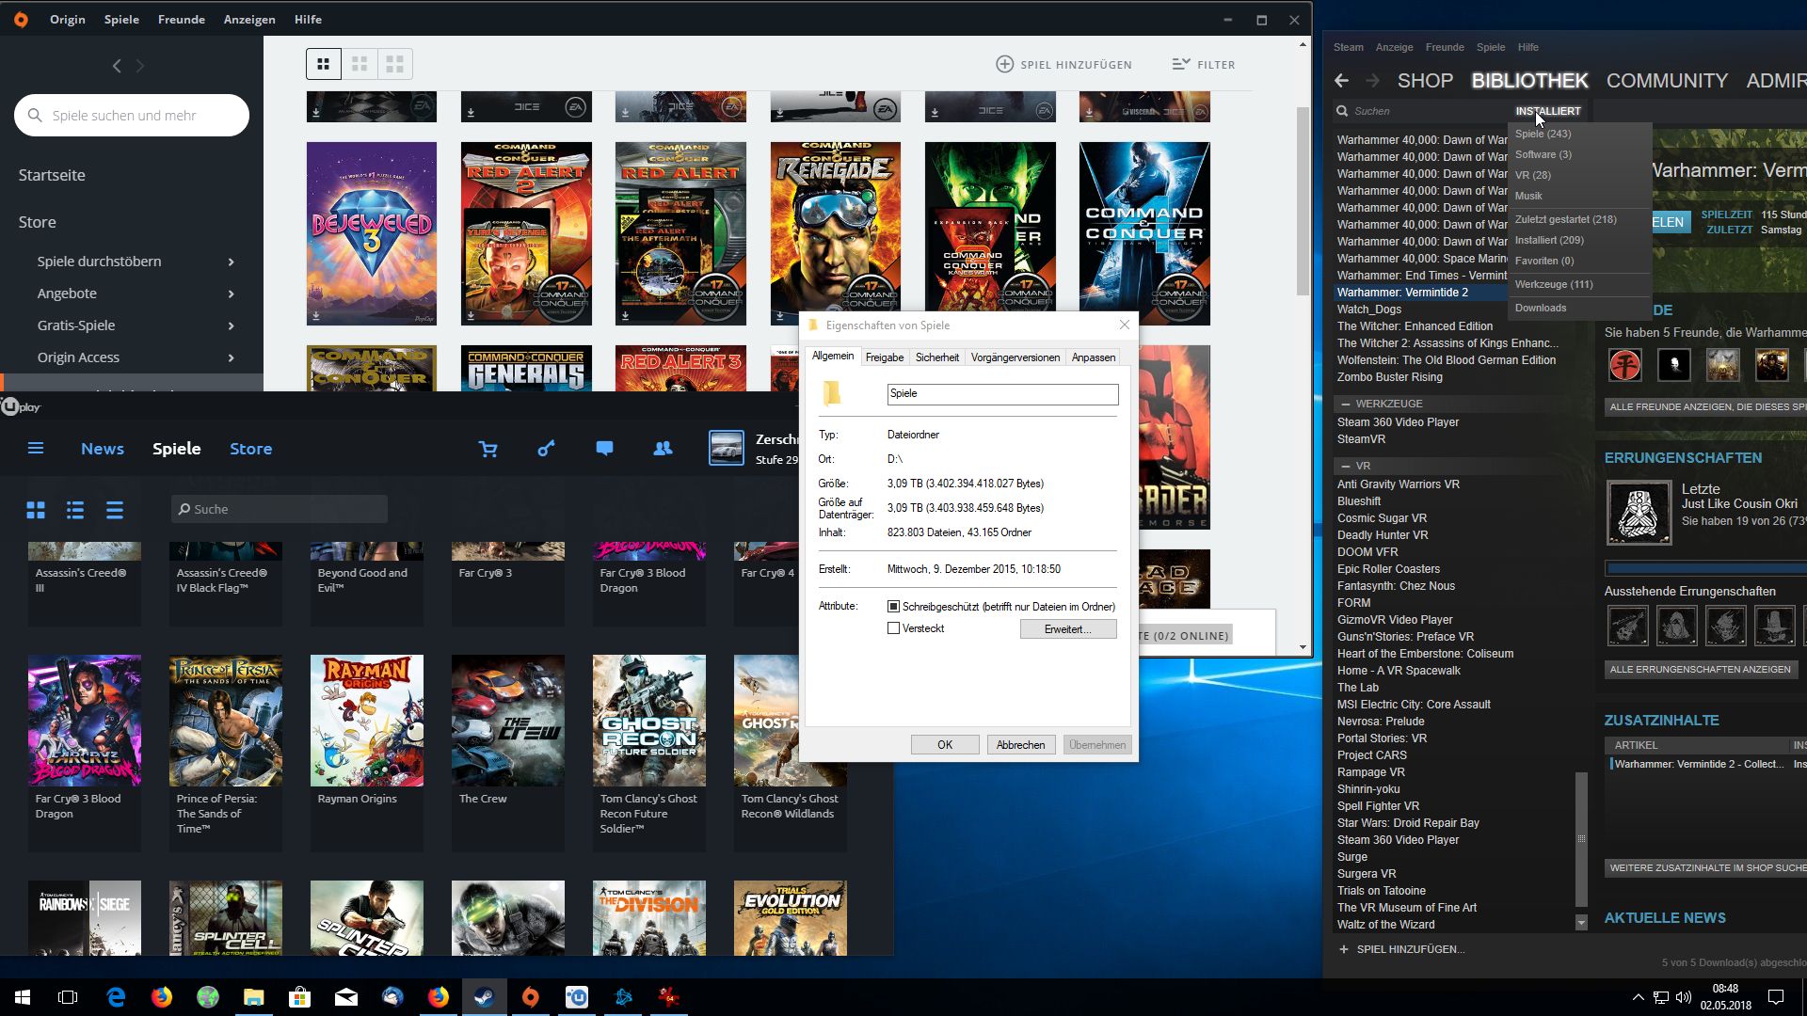Collapse the WERKZEUGE category in Steam

(x=1346, y=404)
